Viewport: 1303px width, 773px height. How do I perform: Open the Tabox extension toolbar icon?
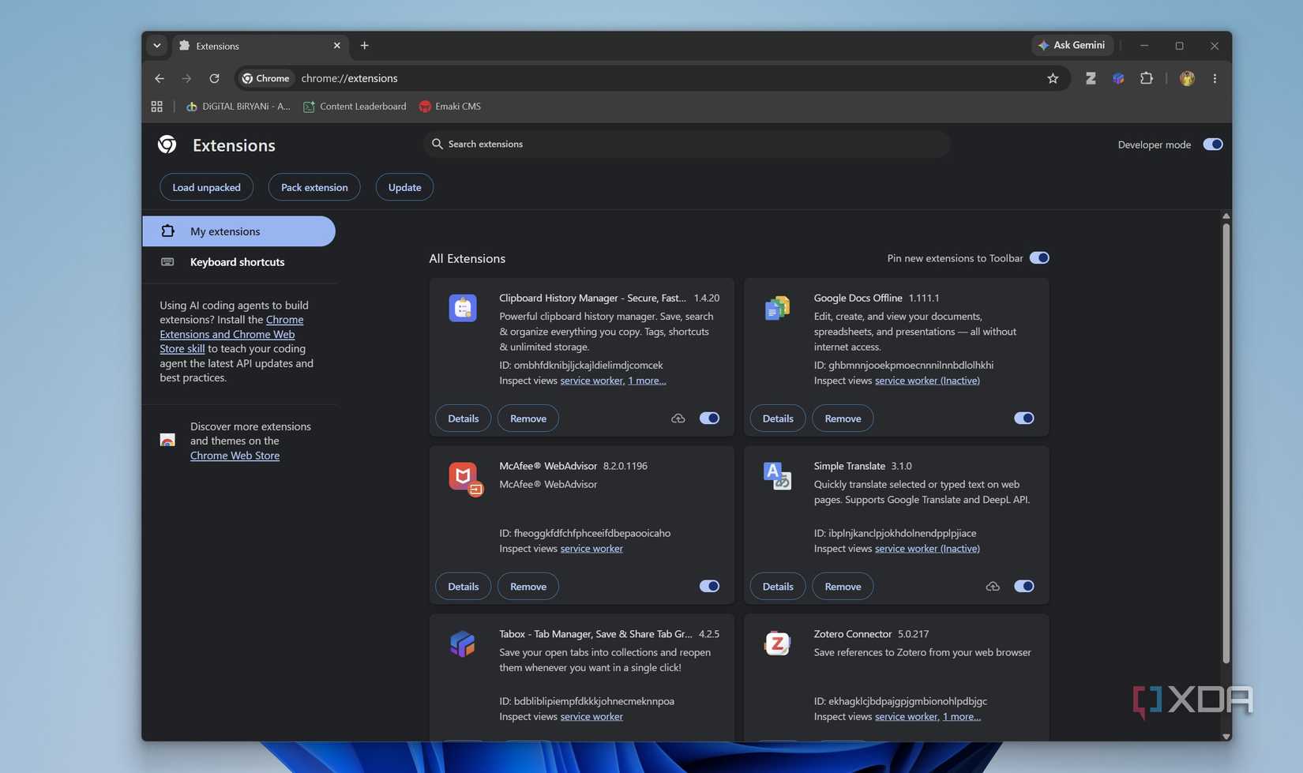click(x=1118, y=78)
